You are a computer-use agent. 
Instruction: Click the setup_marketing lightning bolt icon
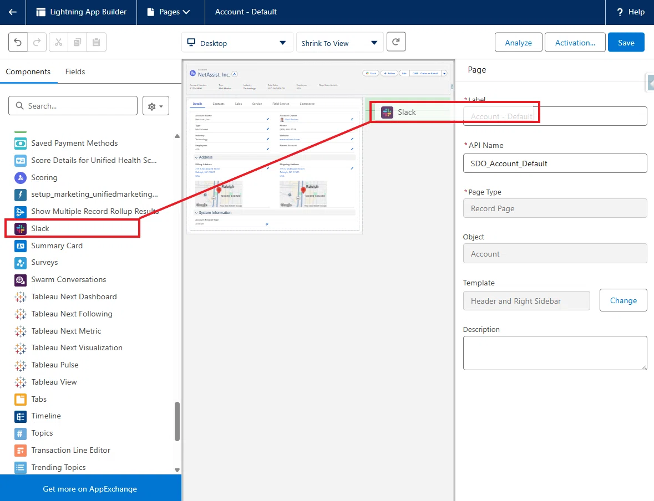[x=21, y=195]
